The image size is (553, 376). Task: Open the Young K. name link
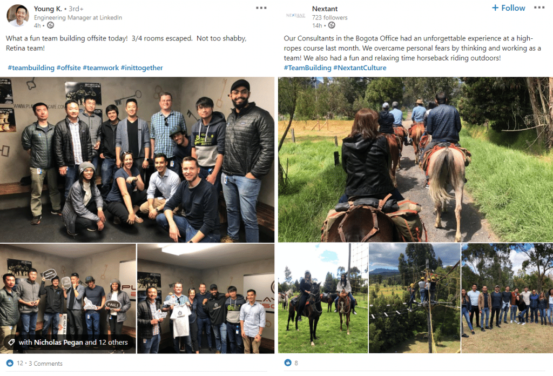(48, 9)
